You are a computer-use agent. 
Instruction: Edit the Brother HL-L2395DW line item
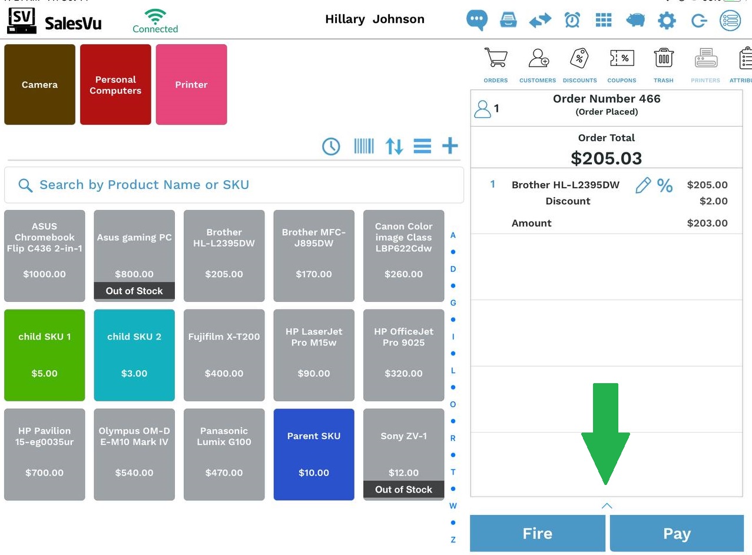click(643, 185)
